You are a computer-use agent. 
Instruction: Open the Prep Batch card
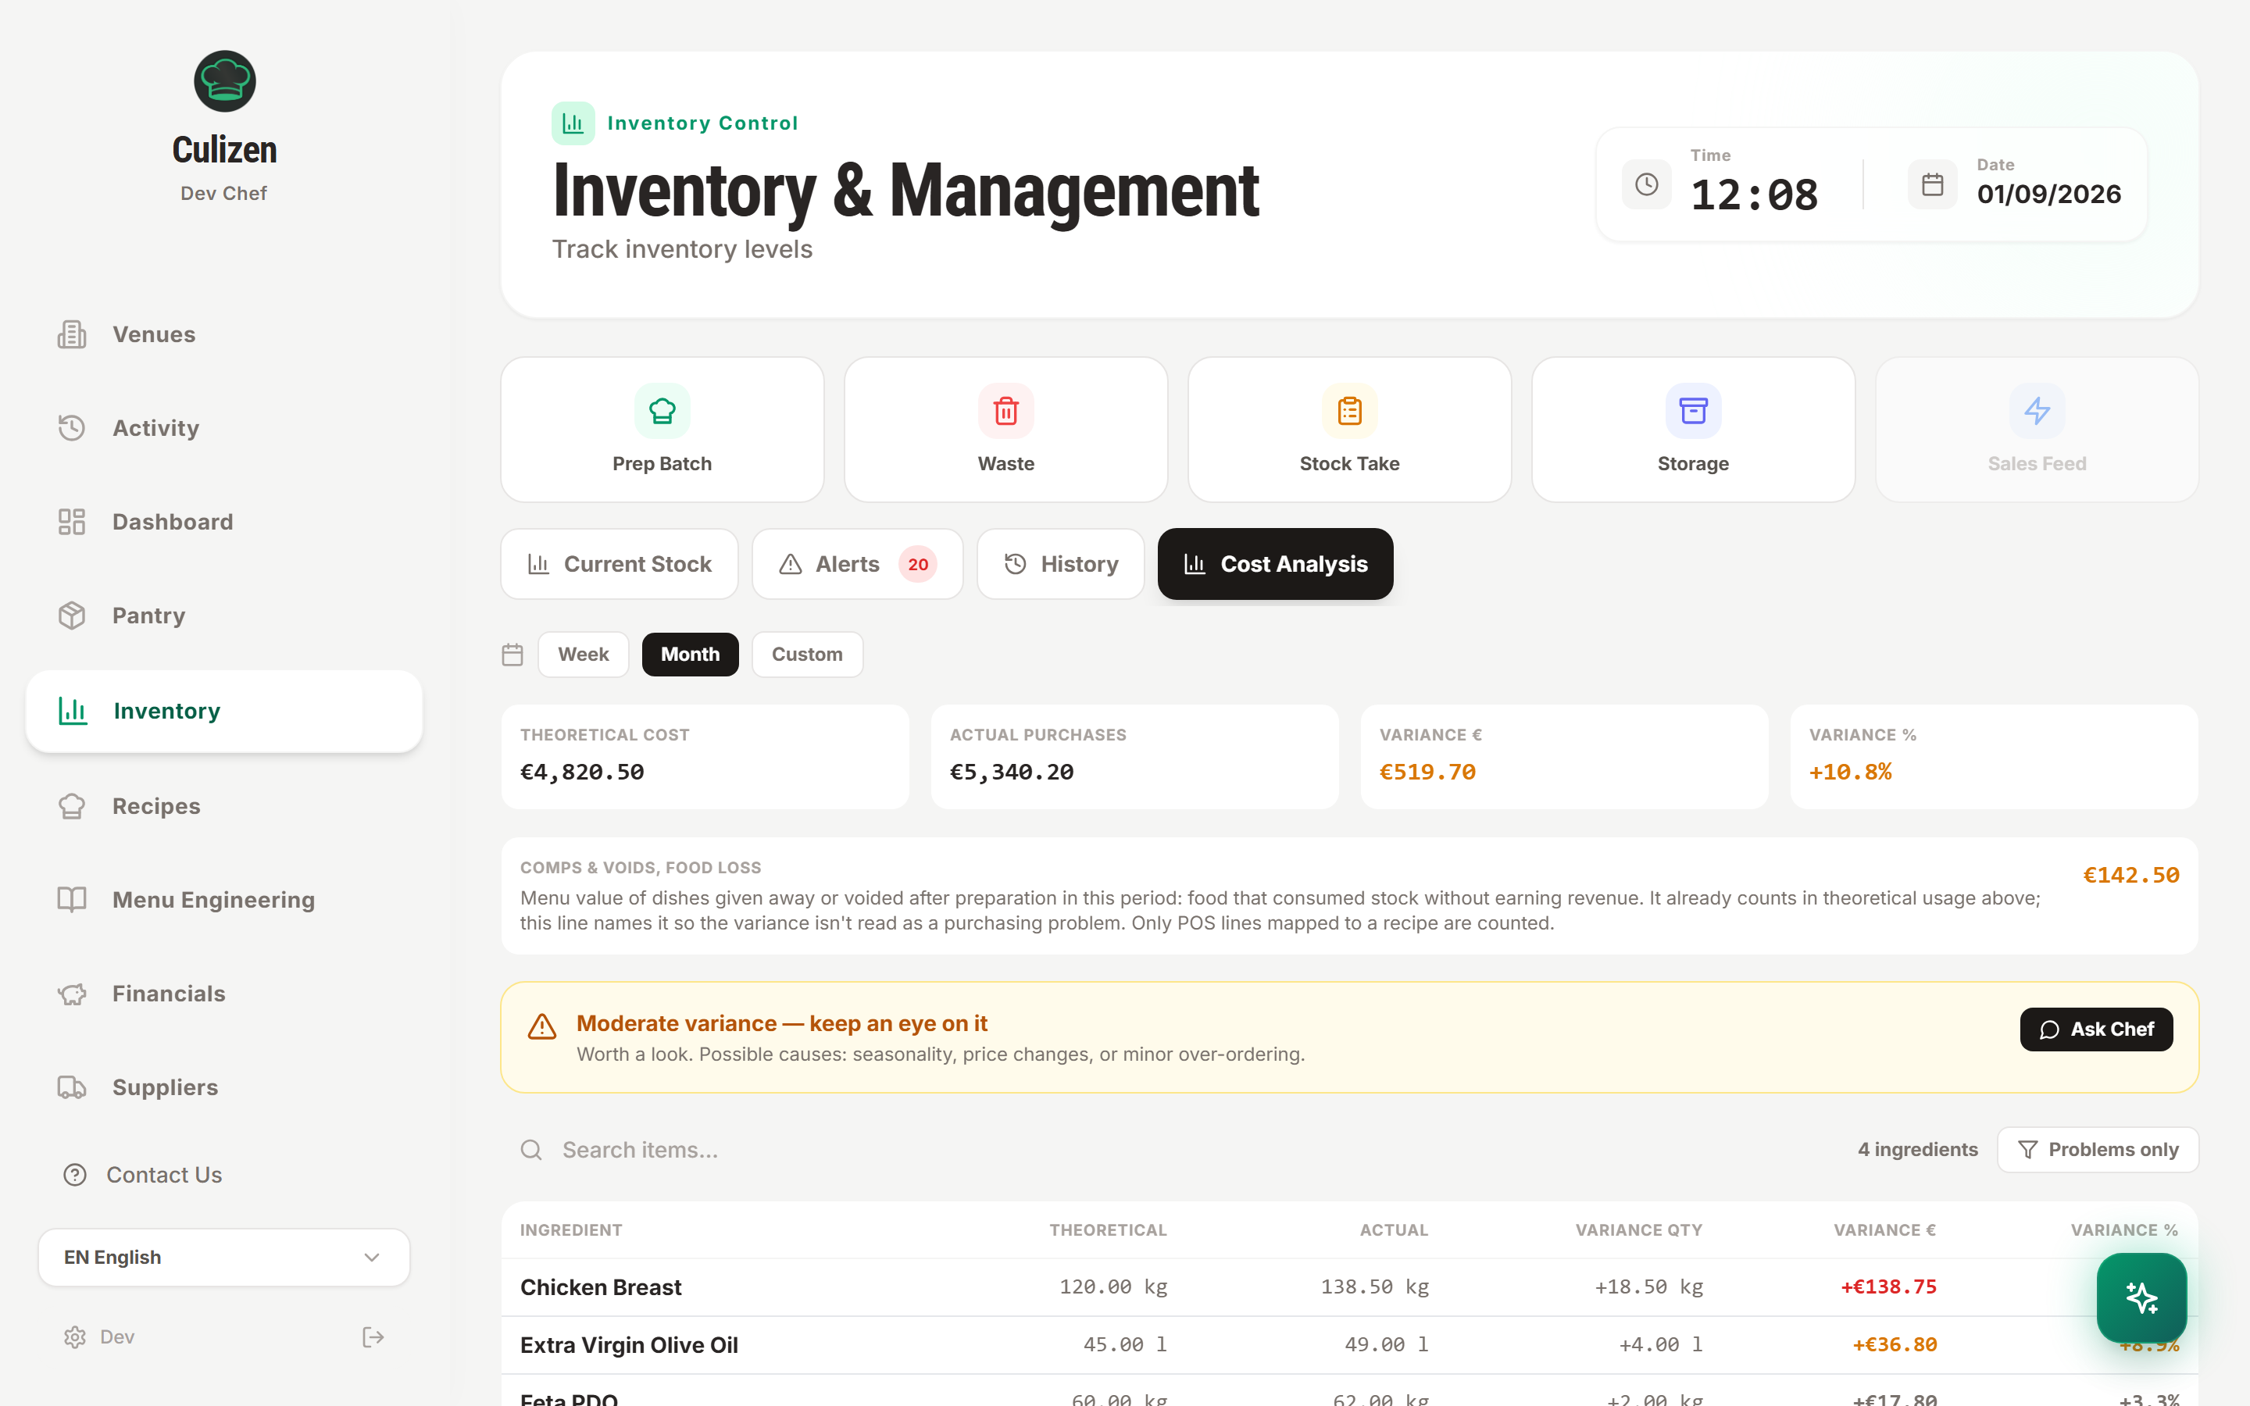[662, 430]
